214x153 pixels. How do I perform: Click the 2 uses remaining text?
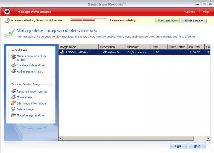point(123,20)
